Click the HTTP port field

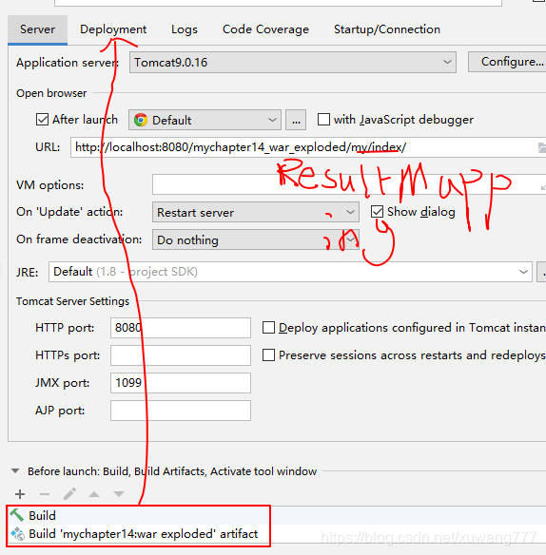[181, 328]
